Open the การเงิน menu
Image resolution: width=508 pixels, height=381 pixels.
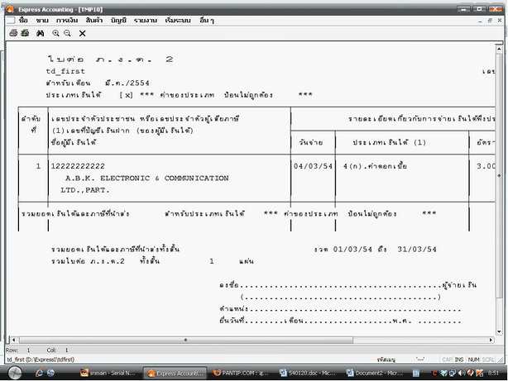[68, 19]
